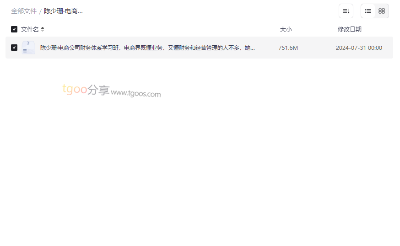Click the 751.6M file size value
This screenshot has width=400, height=246.
pos(288,48)
